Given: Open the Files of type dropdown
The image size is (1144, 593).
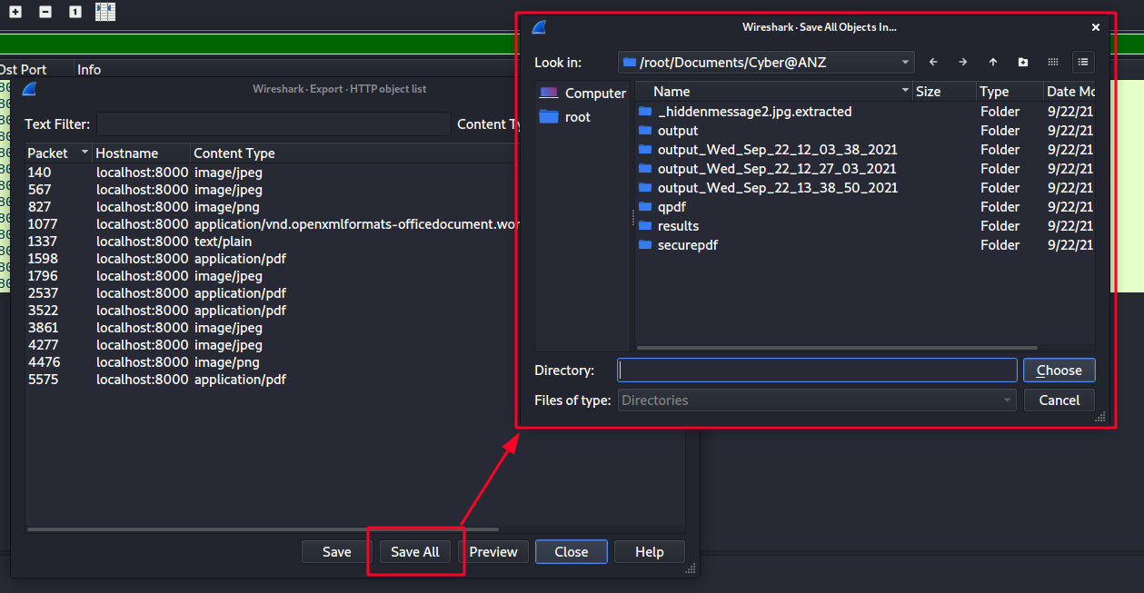Looking at the screenshot, I should tap(1007, 400).
